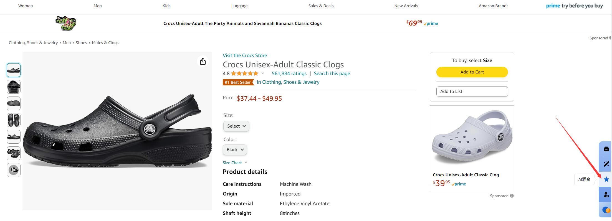Expand the Size Chart

tap(235, 163)
